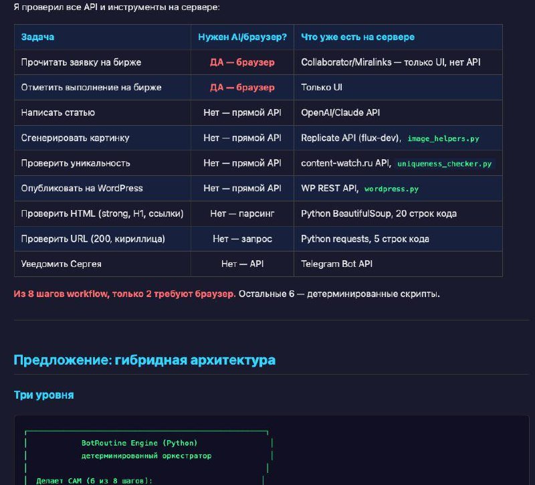The height and width of the screenshot is (485, 535).
Task: Click the 'Нет — API' cell
Action: click(x=242, y=264)
